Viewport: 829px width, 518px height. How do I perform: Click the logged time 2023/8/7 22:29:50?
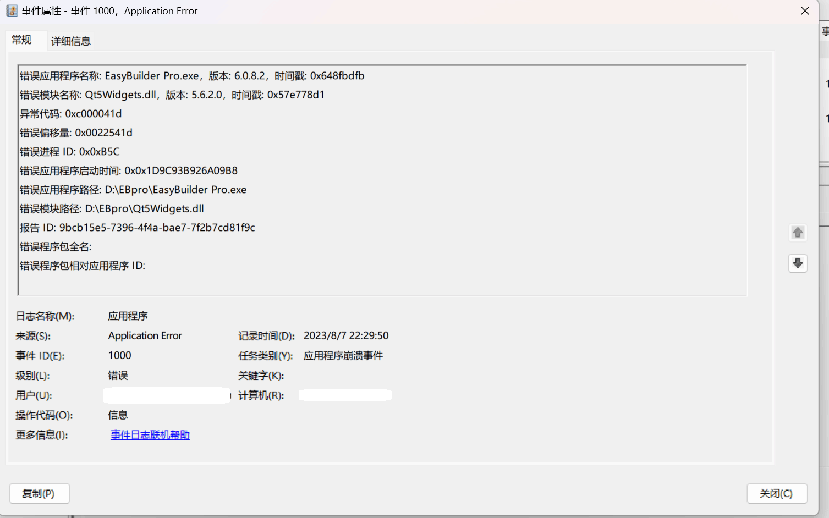click(x=346, y=335)
